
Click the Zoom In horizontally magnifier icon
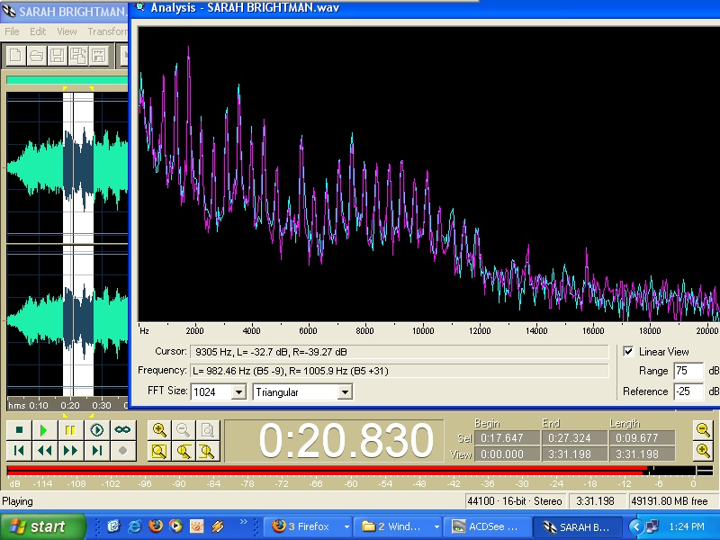(159, 430)
